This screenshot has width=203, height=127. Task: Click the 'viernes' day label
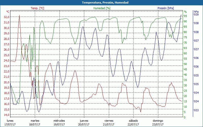[x=109, y=121]
